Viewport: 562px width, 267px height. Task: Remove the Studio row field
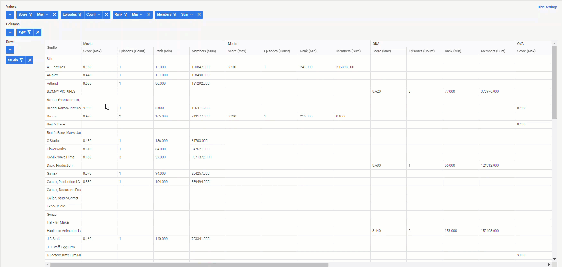pyautogui.click(x=30, y=60)
